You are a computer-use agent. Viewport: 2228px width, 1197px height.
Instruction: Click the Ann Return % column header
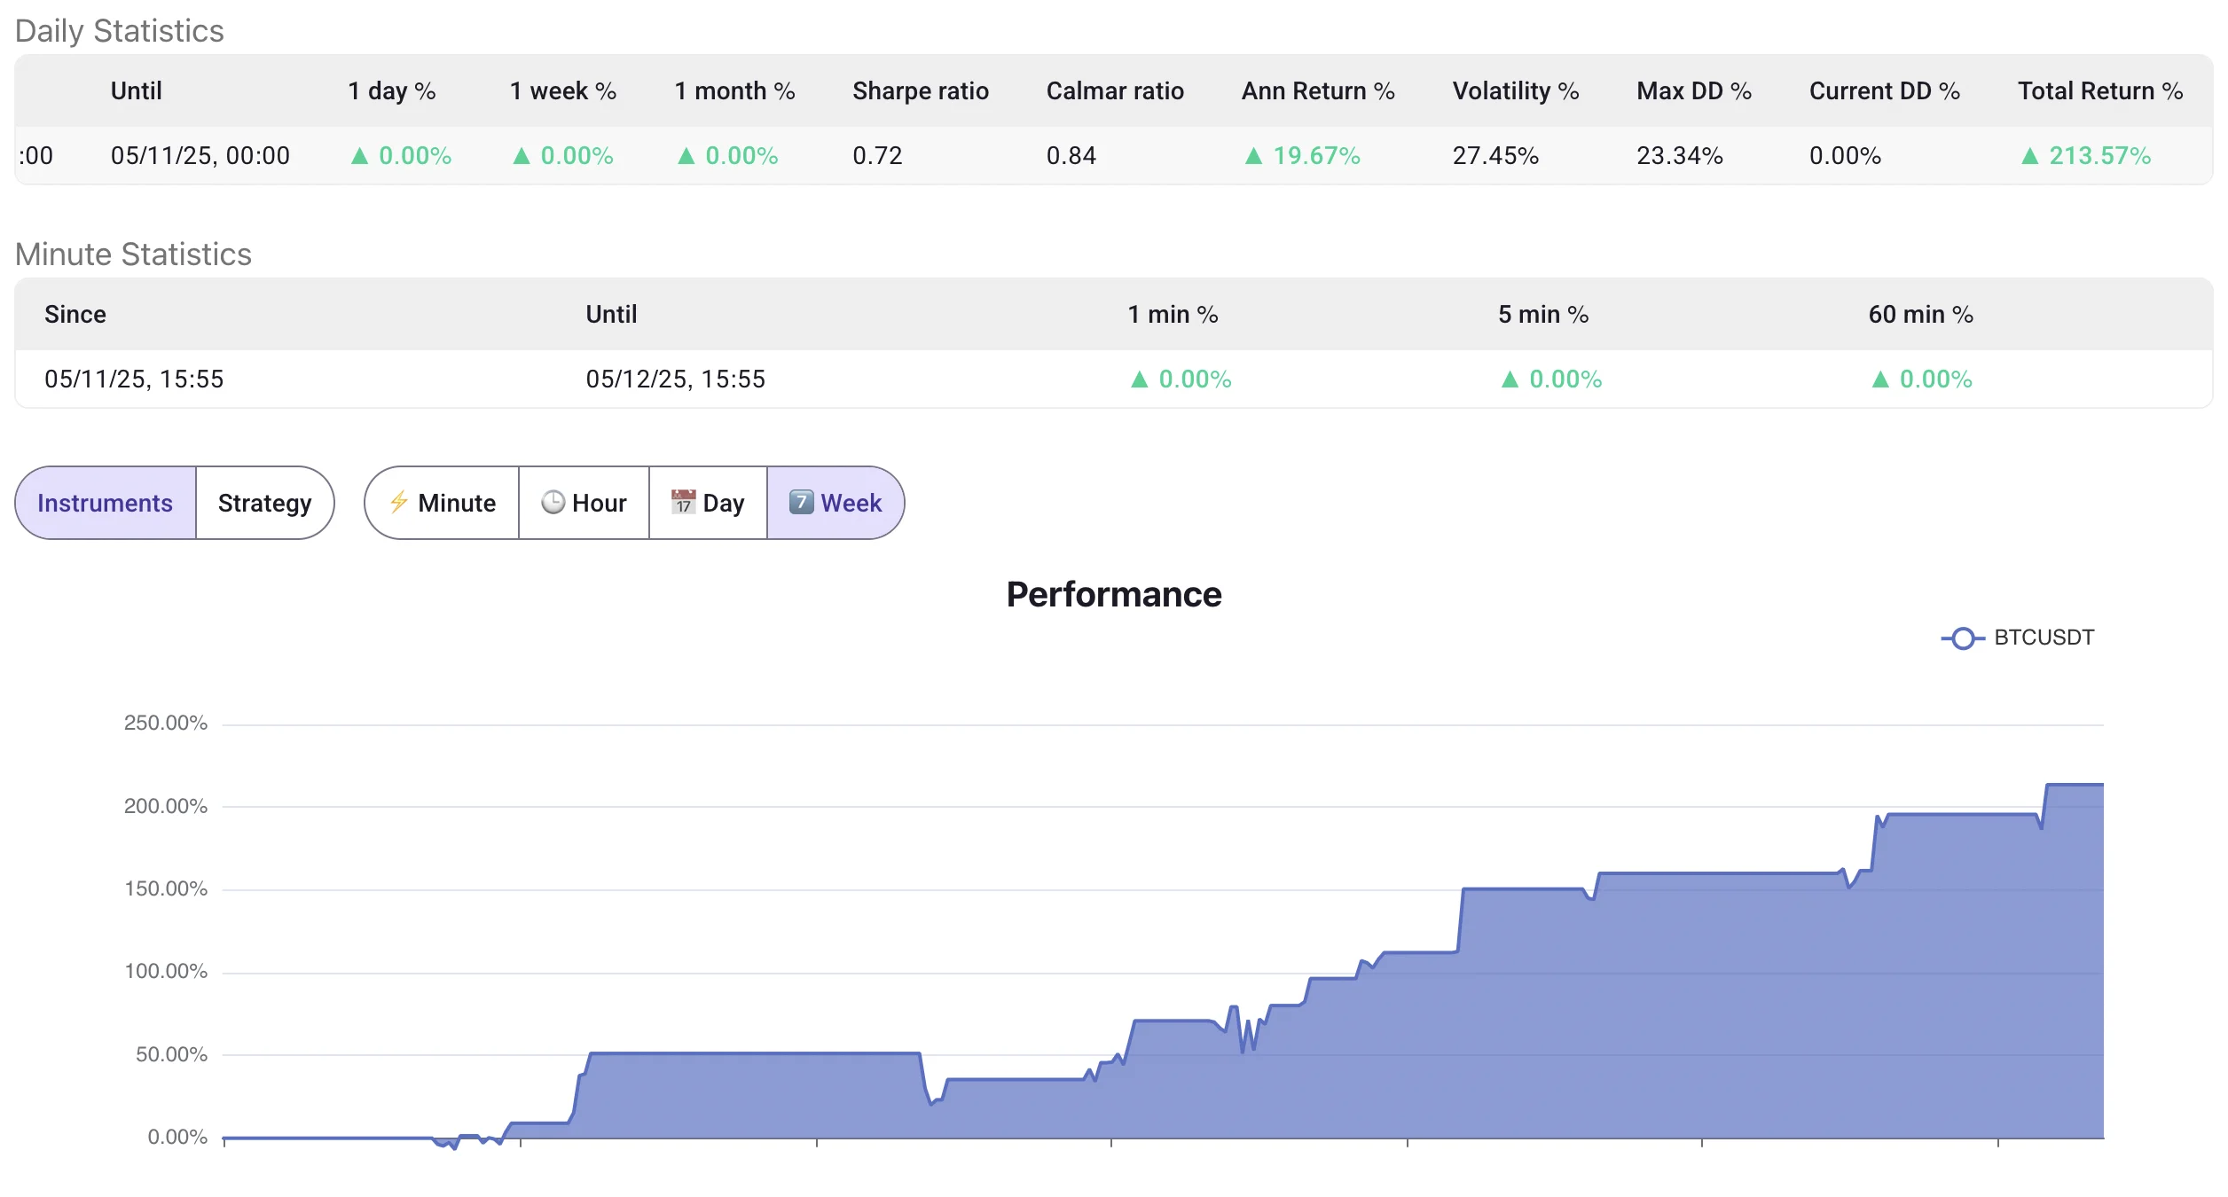pyautogui.click(x=1318, y=90)
